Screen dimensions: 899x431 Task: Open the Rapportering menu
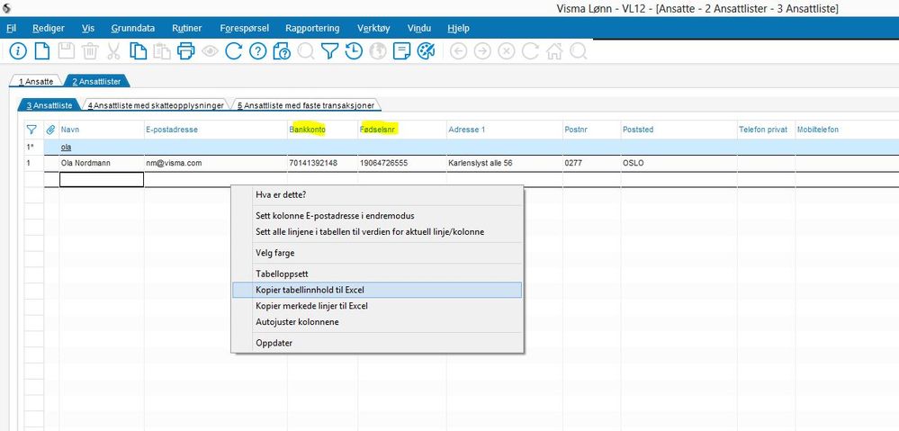click(312, 28)
